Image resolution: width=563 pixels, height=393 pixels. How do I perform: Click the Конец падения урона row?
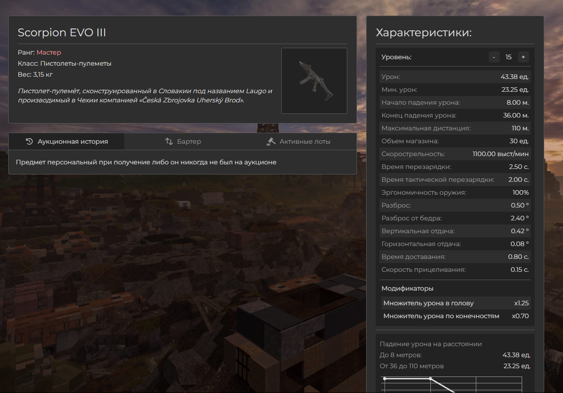[x=455, y=115]
